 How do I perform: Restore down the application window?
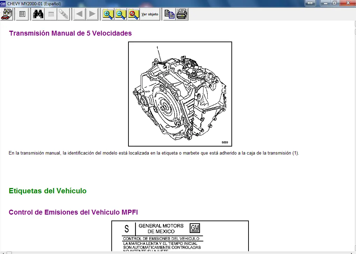(x=335, y=3)
